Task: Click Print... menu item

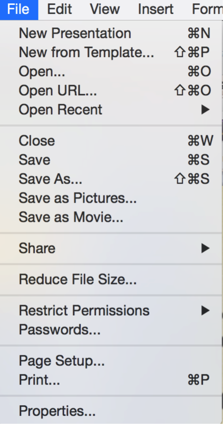Action: coord(39,380)
